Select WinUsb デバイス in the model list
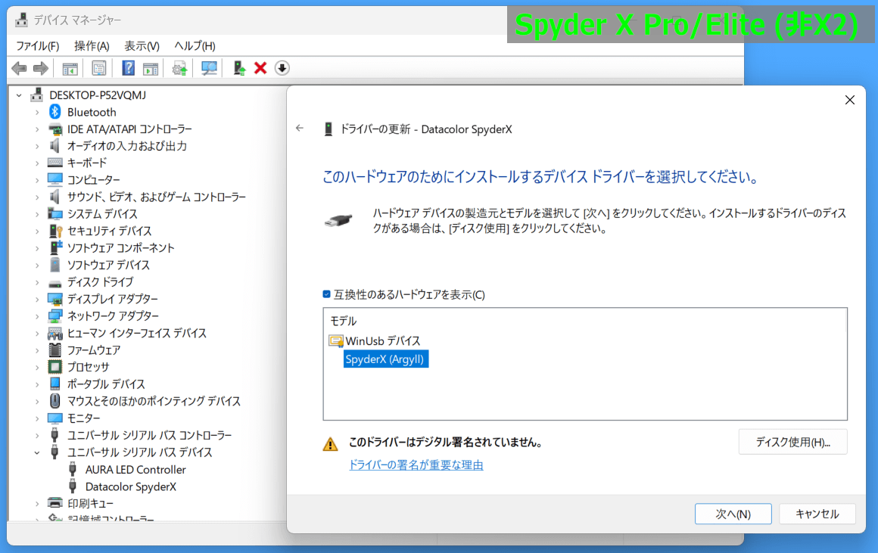The height and width of the screenshot is (553, 878). [x=383, y=341]
